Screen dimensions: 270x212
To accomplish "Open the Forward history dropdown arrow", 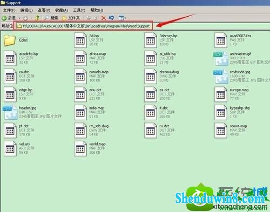I will pos(31,18).
